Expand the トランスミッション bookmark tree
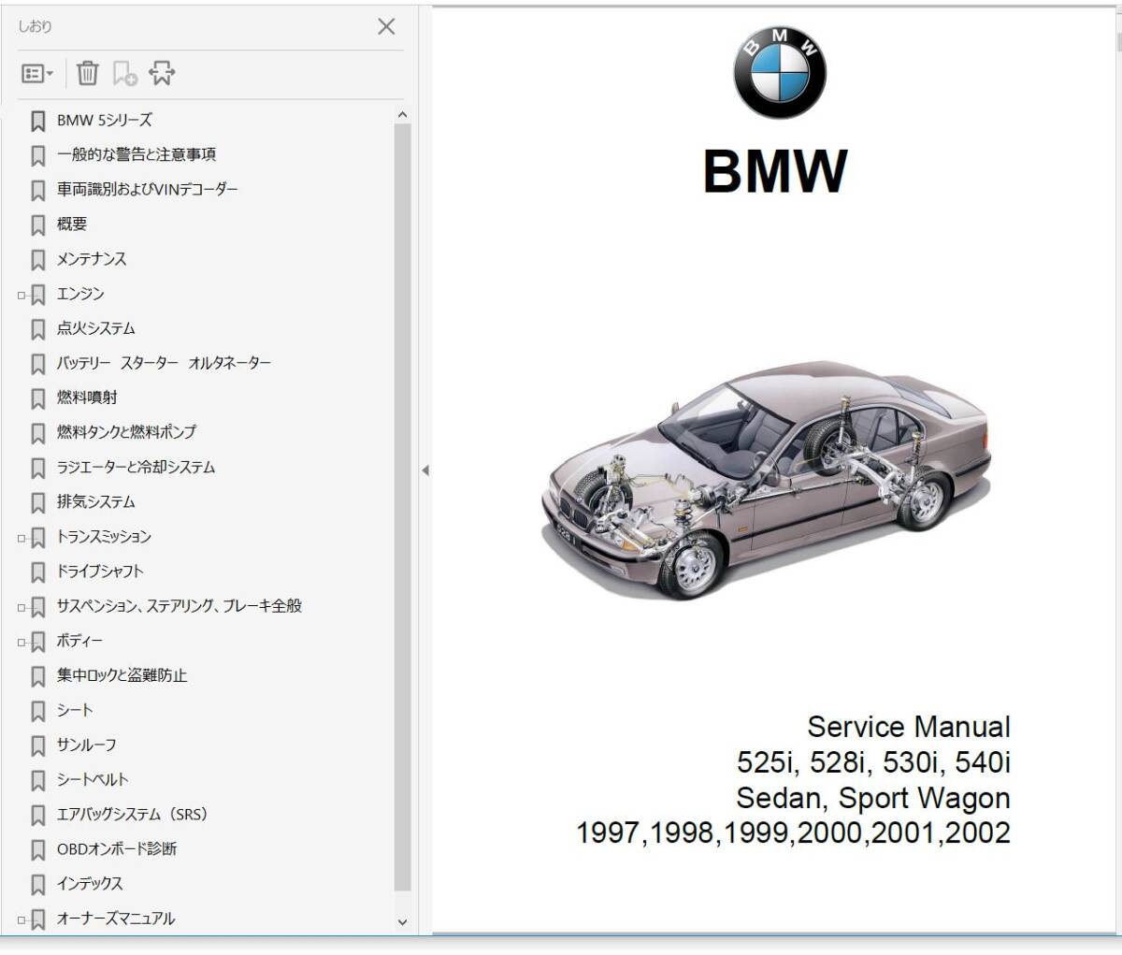This screenshot has width=1122, height=955. click(22, 538)
